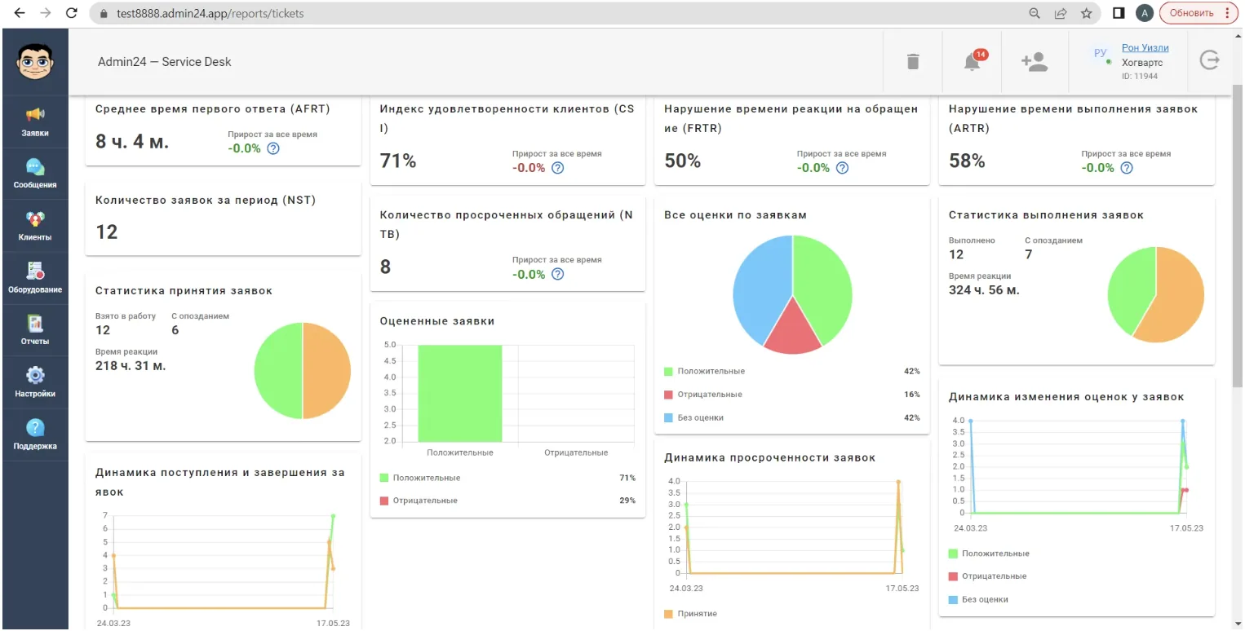Open the Сообщения sidebar icon
The width and height of the screenshot is (1245, 631).
tap(35, 174)
